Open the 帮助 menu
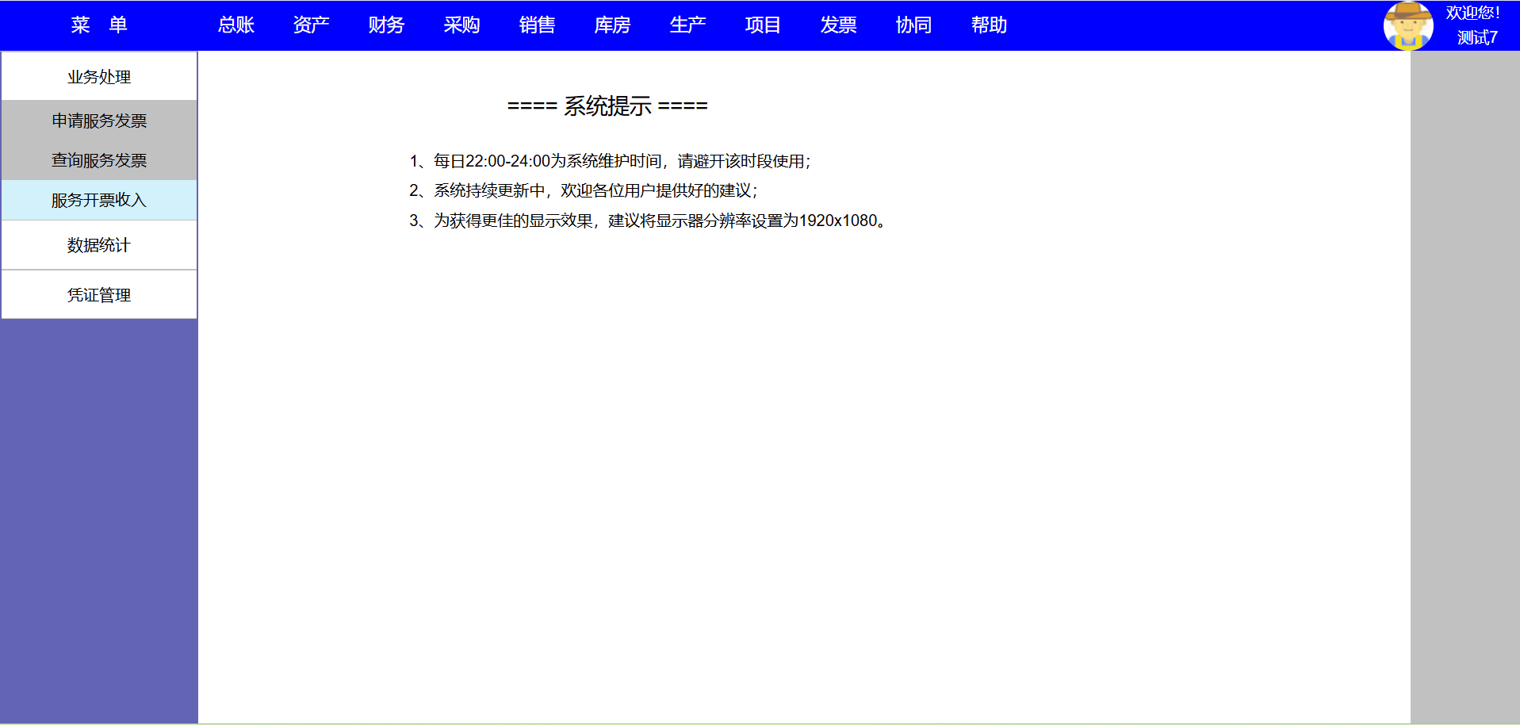1520x725 pixels. (989, 25)
